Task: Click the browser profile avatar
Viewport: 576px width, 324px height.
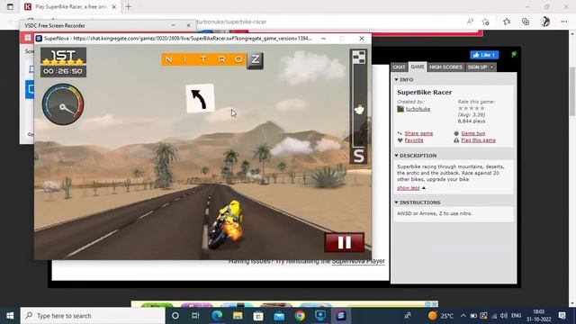Action: tap(545, 22)
